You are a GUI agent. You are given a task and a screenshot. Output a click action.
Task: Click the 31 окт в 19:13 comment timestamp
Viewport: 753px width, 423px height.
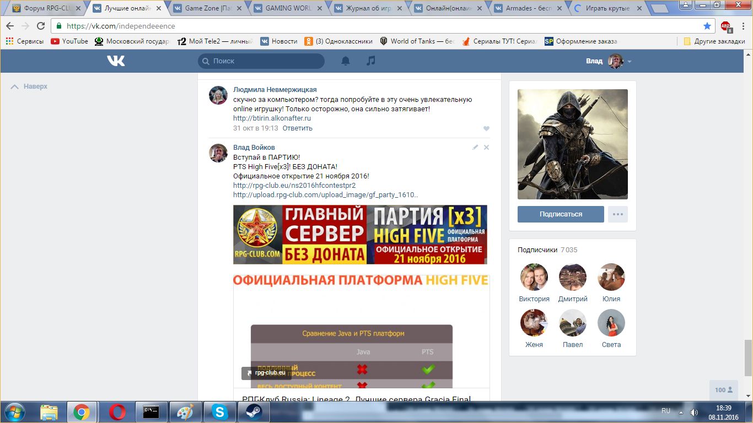pos(256,128)
